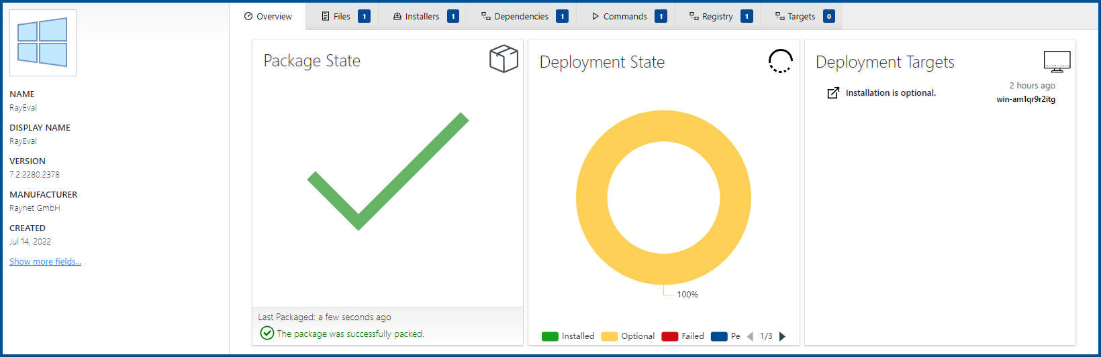Open the Overview tab
Image resolution: width=1101 pixels, height=357 pixels.
[268, 17]
